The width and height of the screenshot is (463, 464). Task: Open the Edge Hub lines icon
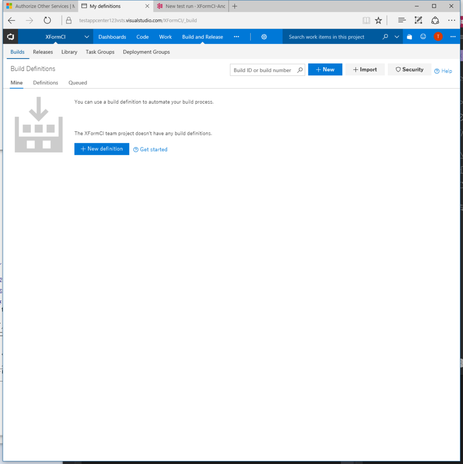402,20
